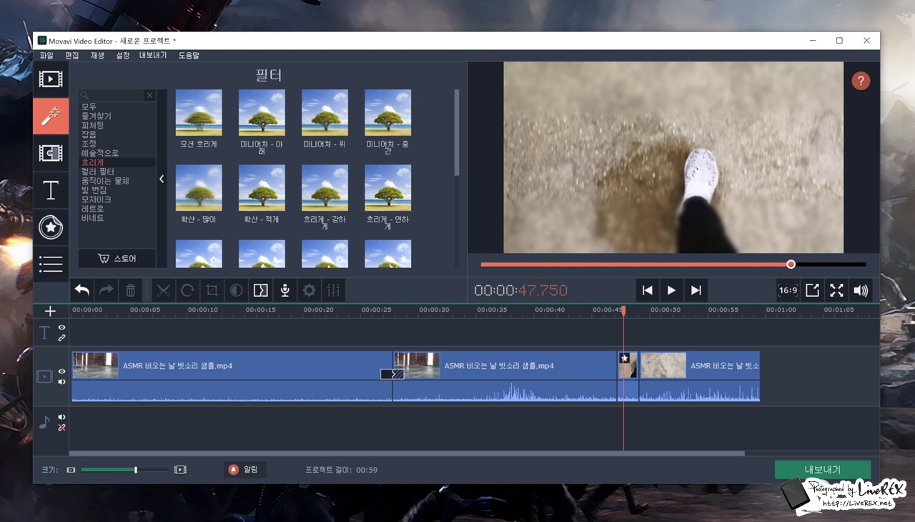
Task: Click the timeline horizontal scrollbar
Action: (407, 453)
